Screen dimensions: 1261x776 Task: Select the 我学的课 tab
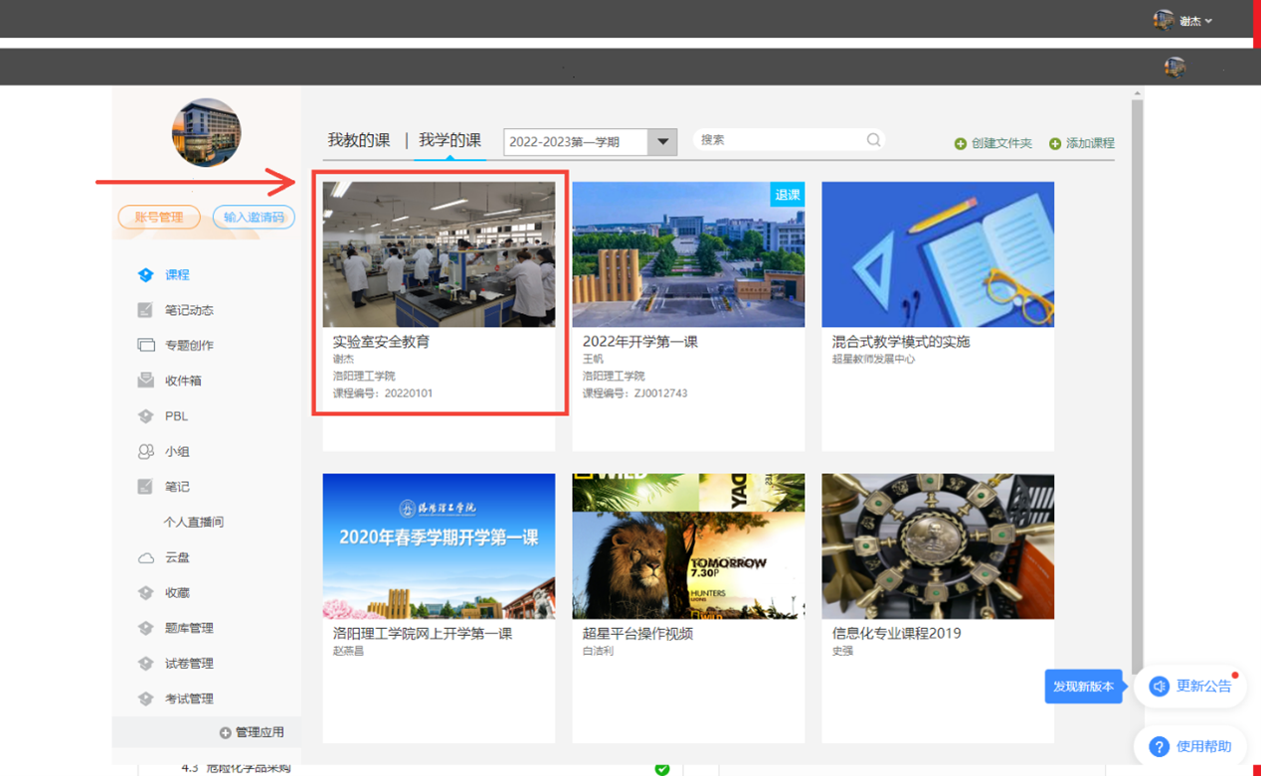pyautogui.click(x=450, y=140)
